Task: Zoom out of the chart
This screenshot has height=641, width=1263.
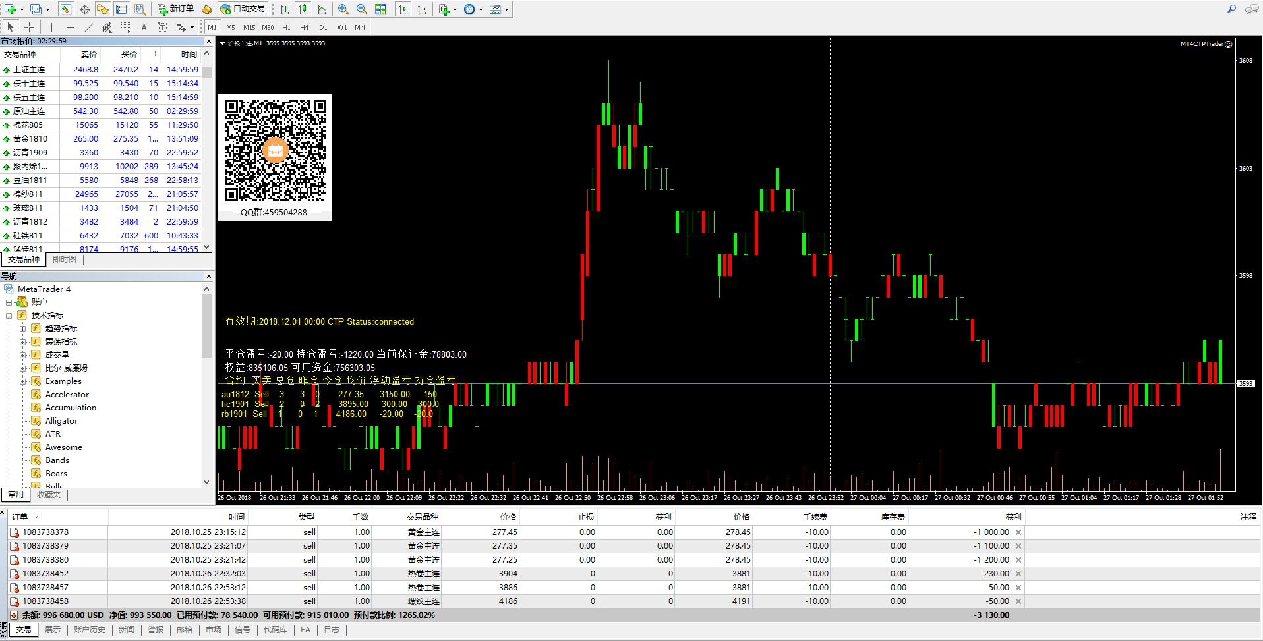Action: pyautogui.click(x=361, y=9)
